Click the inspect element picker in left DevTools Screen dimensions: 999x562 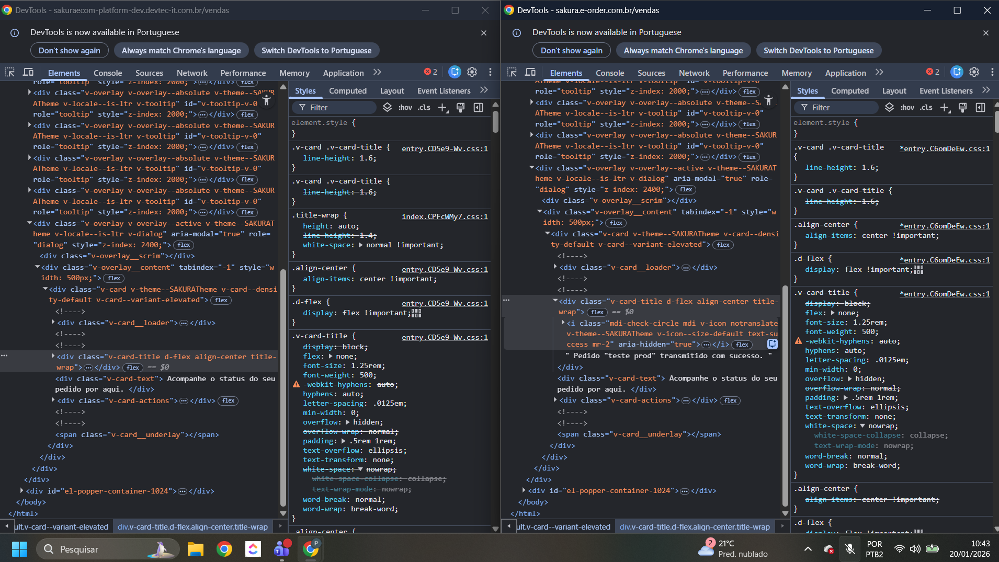9,72
